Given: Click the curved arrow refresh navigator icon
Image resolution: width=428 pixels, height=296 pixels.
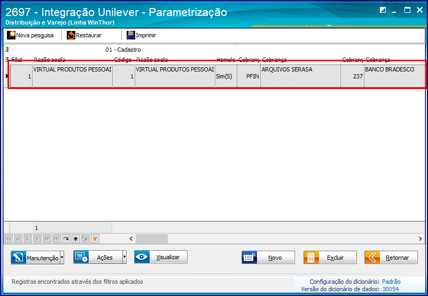Looking at the screenshot, I should click(x=66, y=239).
